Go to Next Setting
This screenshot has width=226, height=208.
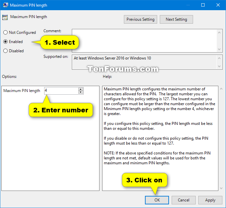[176, 19]
